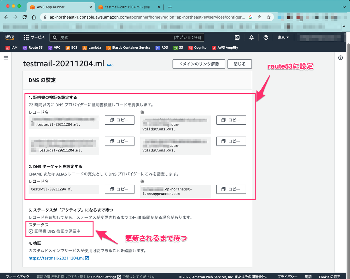Click the 証明書 DNS 検証の保留中 status text
Image resolution: width=350 pixels, height=279 pixels.
point(57,231)
